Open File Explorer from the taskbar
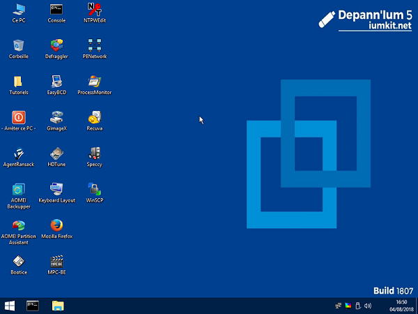Screen dimensions: 418x314 pyautogui.click(x=58, y=306)
